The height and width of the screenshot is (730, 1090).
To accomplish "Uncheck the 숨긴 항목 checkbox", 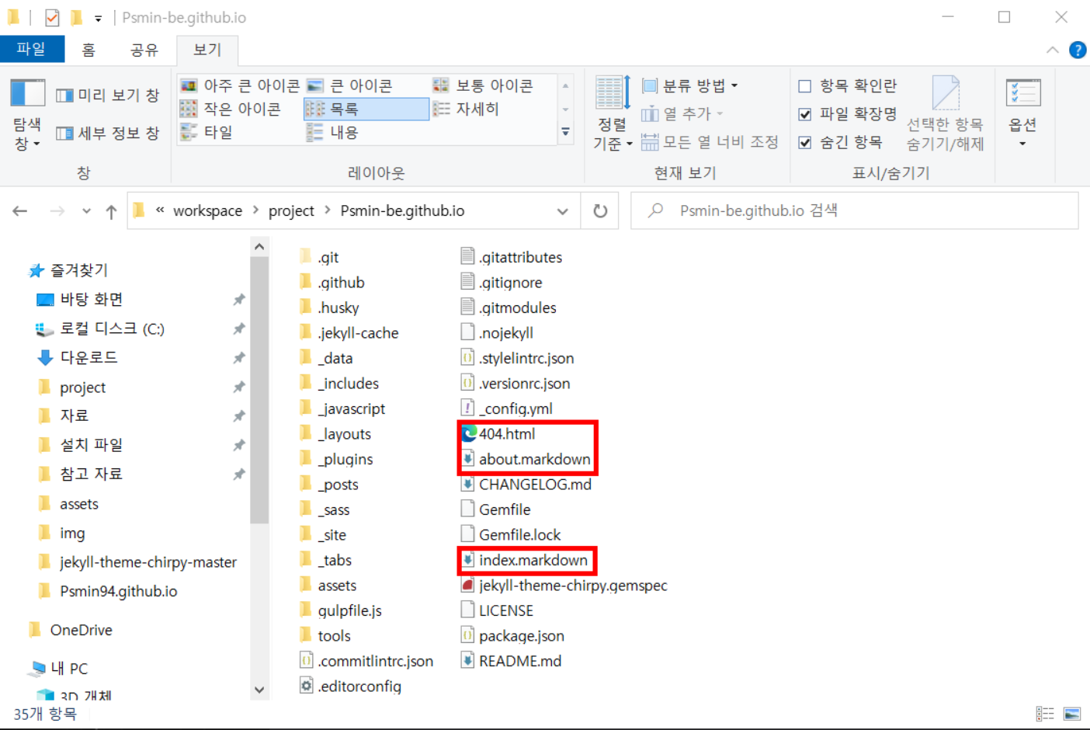I will click(x=805, y=142).
